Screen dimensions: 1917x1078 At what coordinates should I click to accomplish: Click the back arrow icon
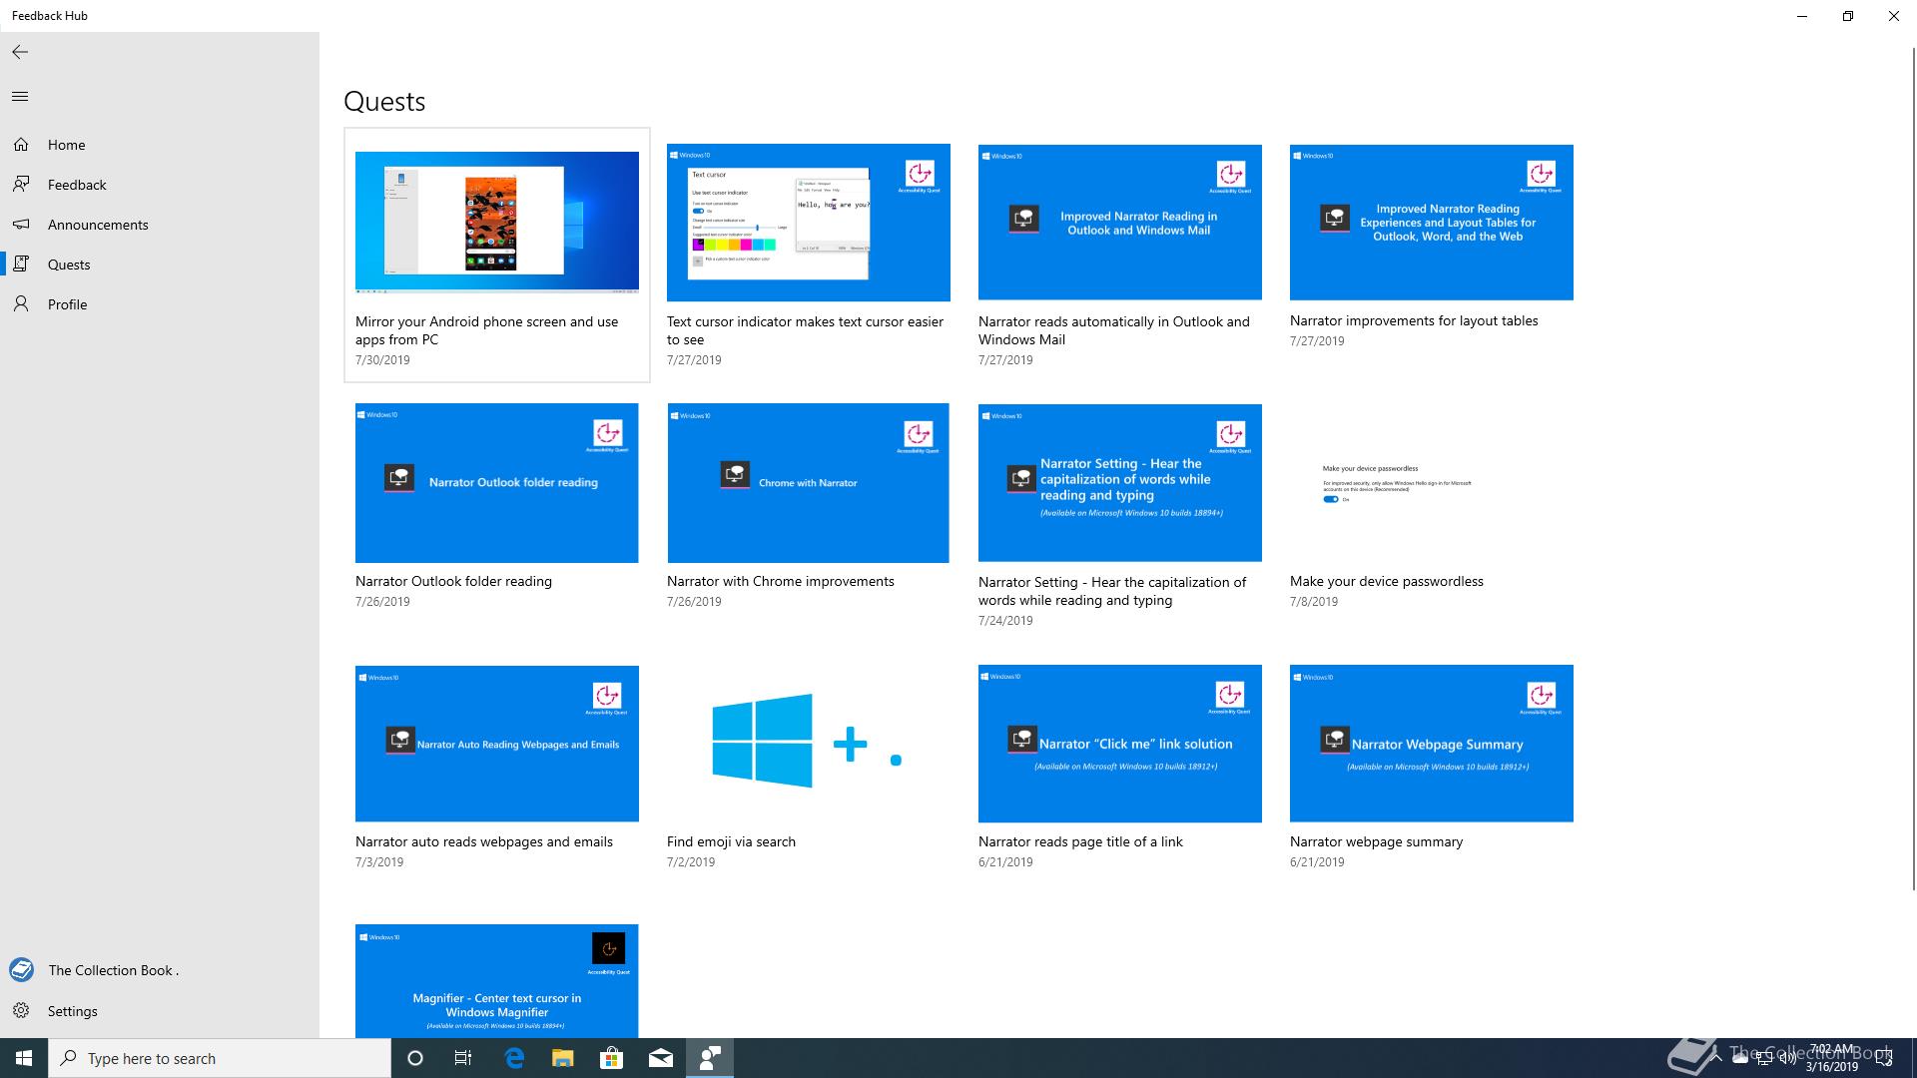20,52
